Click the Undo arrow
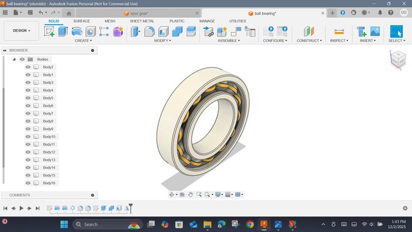This screenshot has height=232, width=412. click(41, 13)
